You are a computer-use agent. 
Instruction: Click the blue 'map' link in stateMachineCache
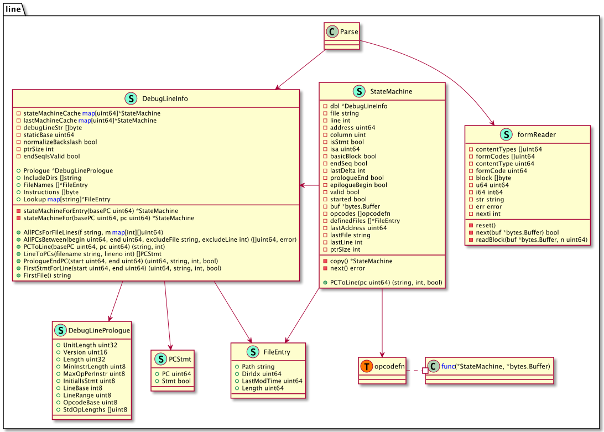[88, 113]
